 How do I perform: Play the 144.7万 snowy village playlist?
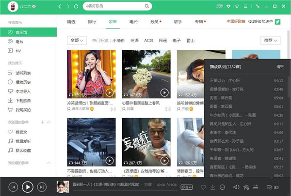pyautogui.click(x=110, y=161)
